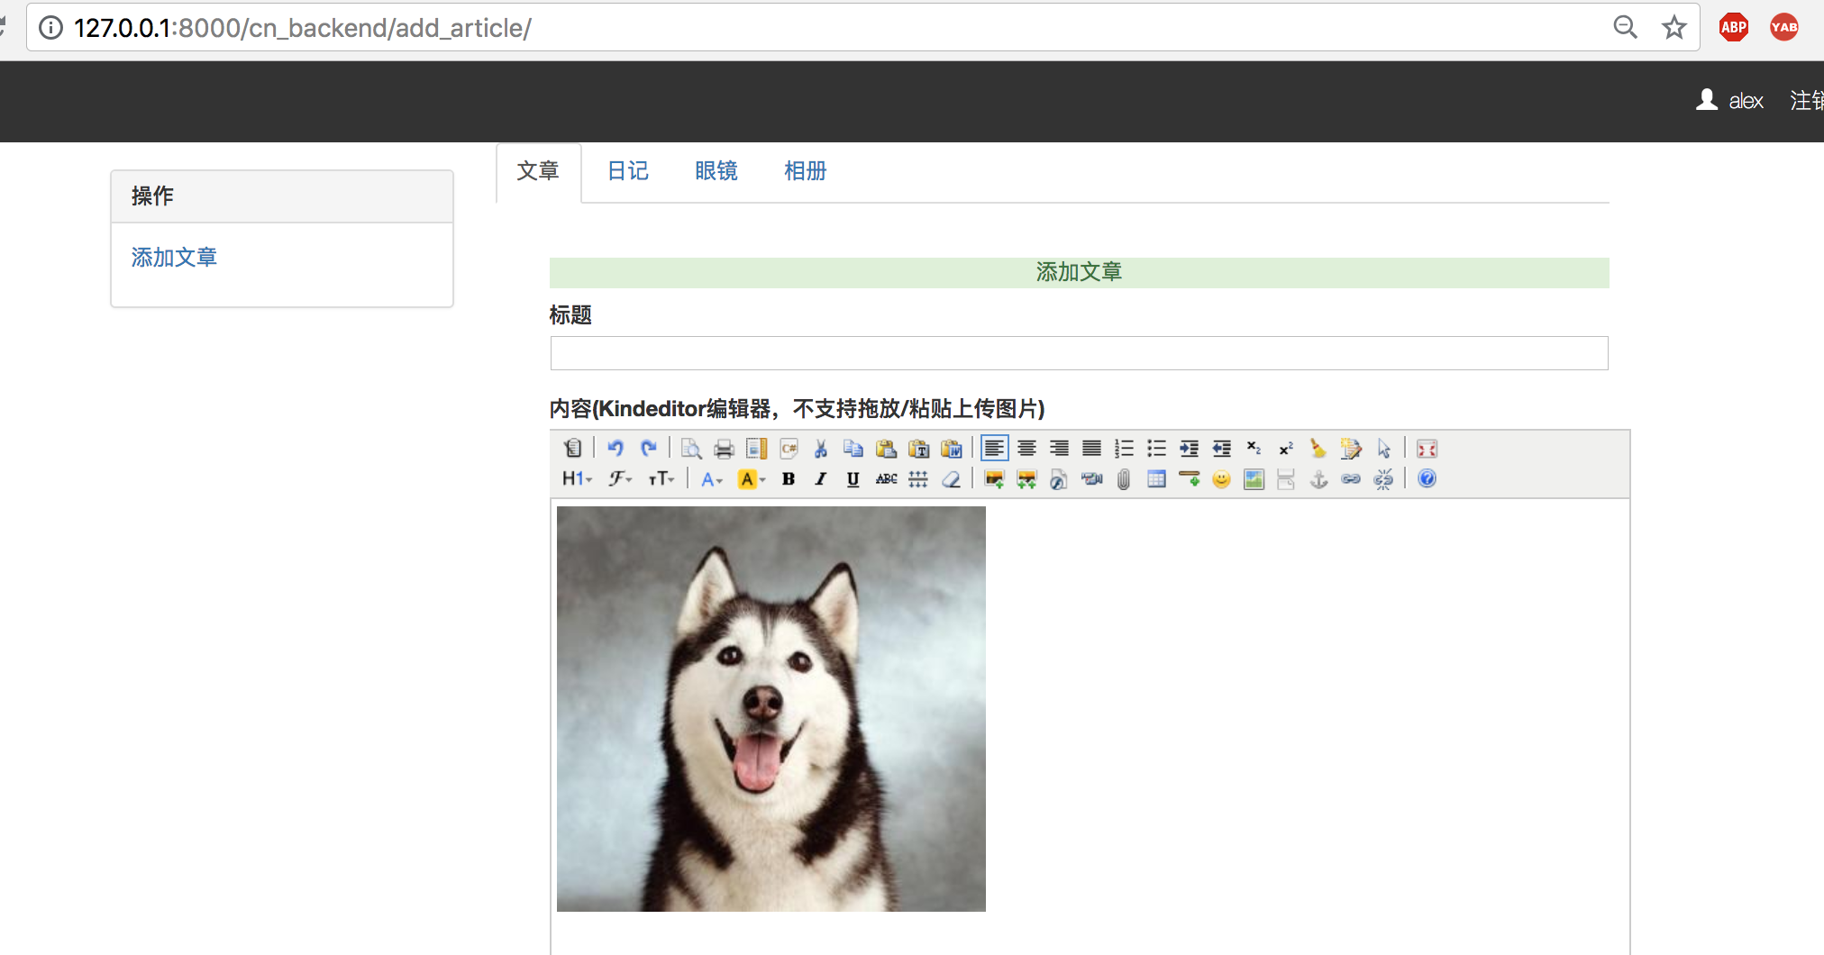Switch to the 日记 tab

point(628,171)
